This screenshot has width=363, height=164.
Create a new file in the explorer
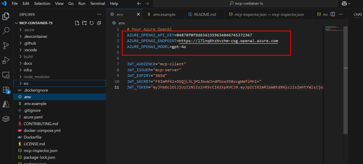(x=77, y=23)
